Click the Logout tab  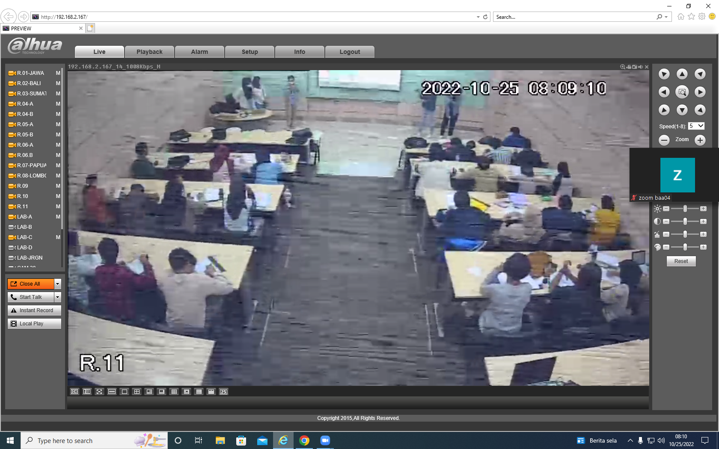[x=350, y=52]
